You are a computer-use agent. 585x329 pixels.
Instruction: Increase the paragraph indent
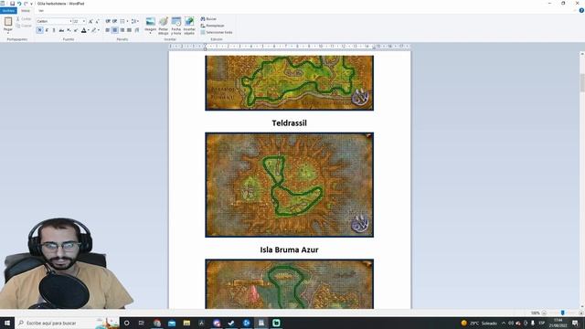tap(115, 21)
